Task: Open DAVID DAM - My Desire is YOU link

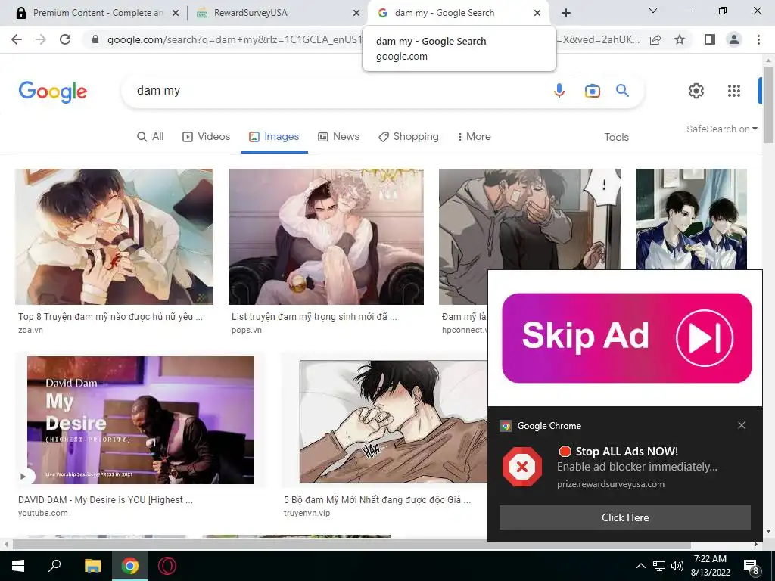Action: pyautogui.click(x=105, y=500)
